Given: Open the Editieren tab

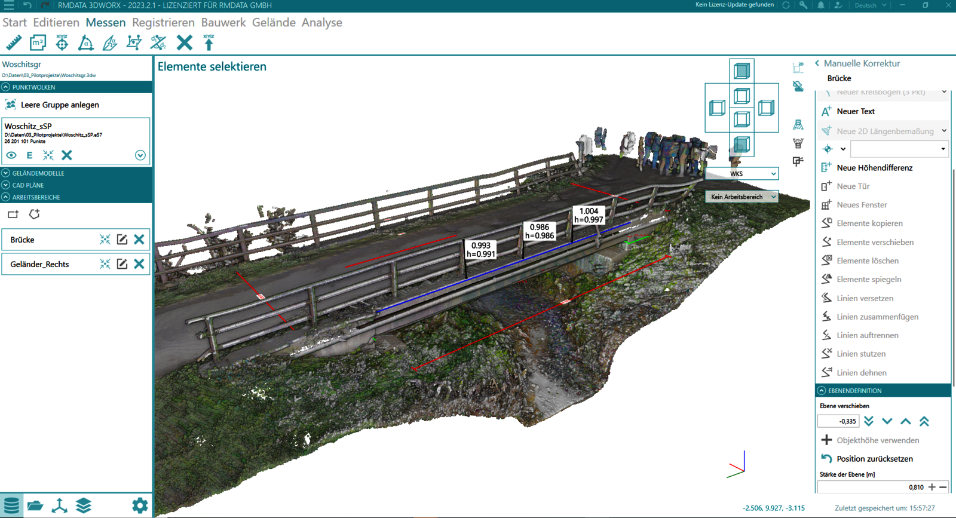Looking at the screenshot, I should click(x=56, y=23).
